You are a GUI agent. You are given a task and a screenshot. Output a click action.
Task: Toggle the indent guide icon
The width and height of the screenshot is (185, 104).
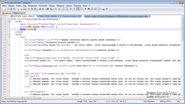[x=78, y=9]
